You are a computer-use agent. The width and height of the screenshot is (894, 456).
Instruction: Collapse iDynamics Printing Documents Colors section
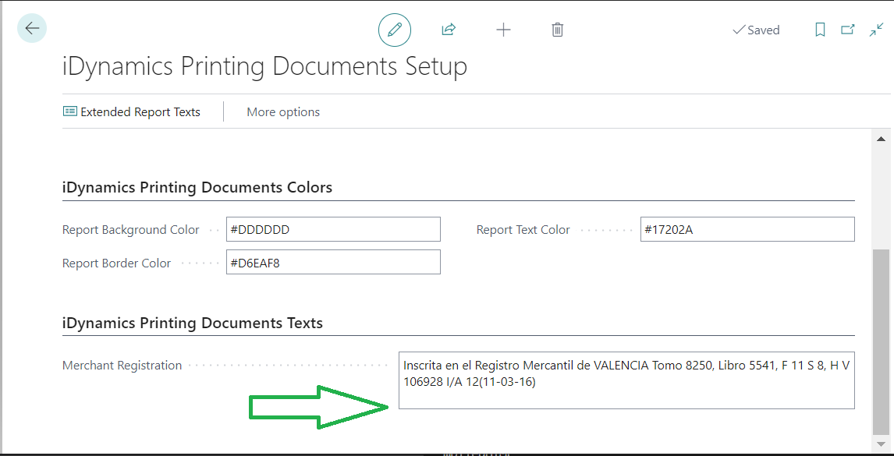tap(197, 187)
